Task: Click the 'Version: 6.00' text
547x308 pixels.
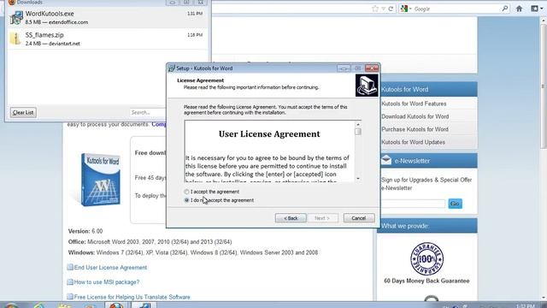Action: click(85, 231)
